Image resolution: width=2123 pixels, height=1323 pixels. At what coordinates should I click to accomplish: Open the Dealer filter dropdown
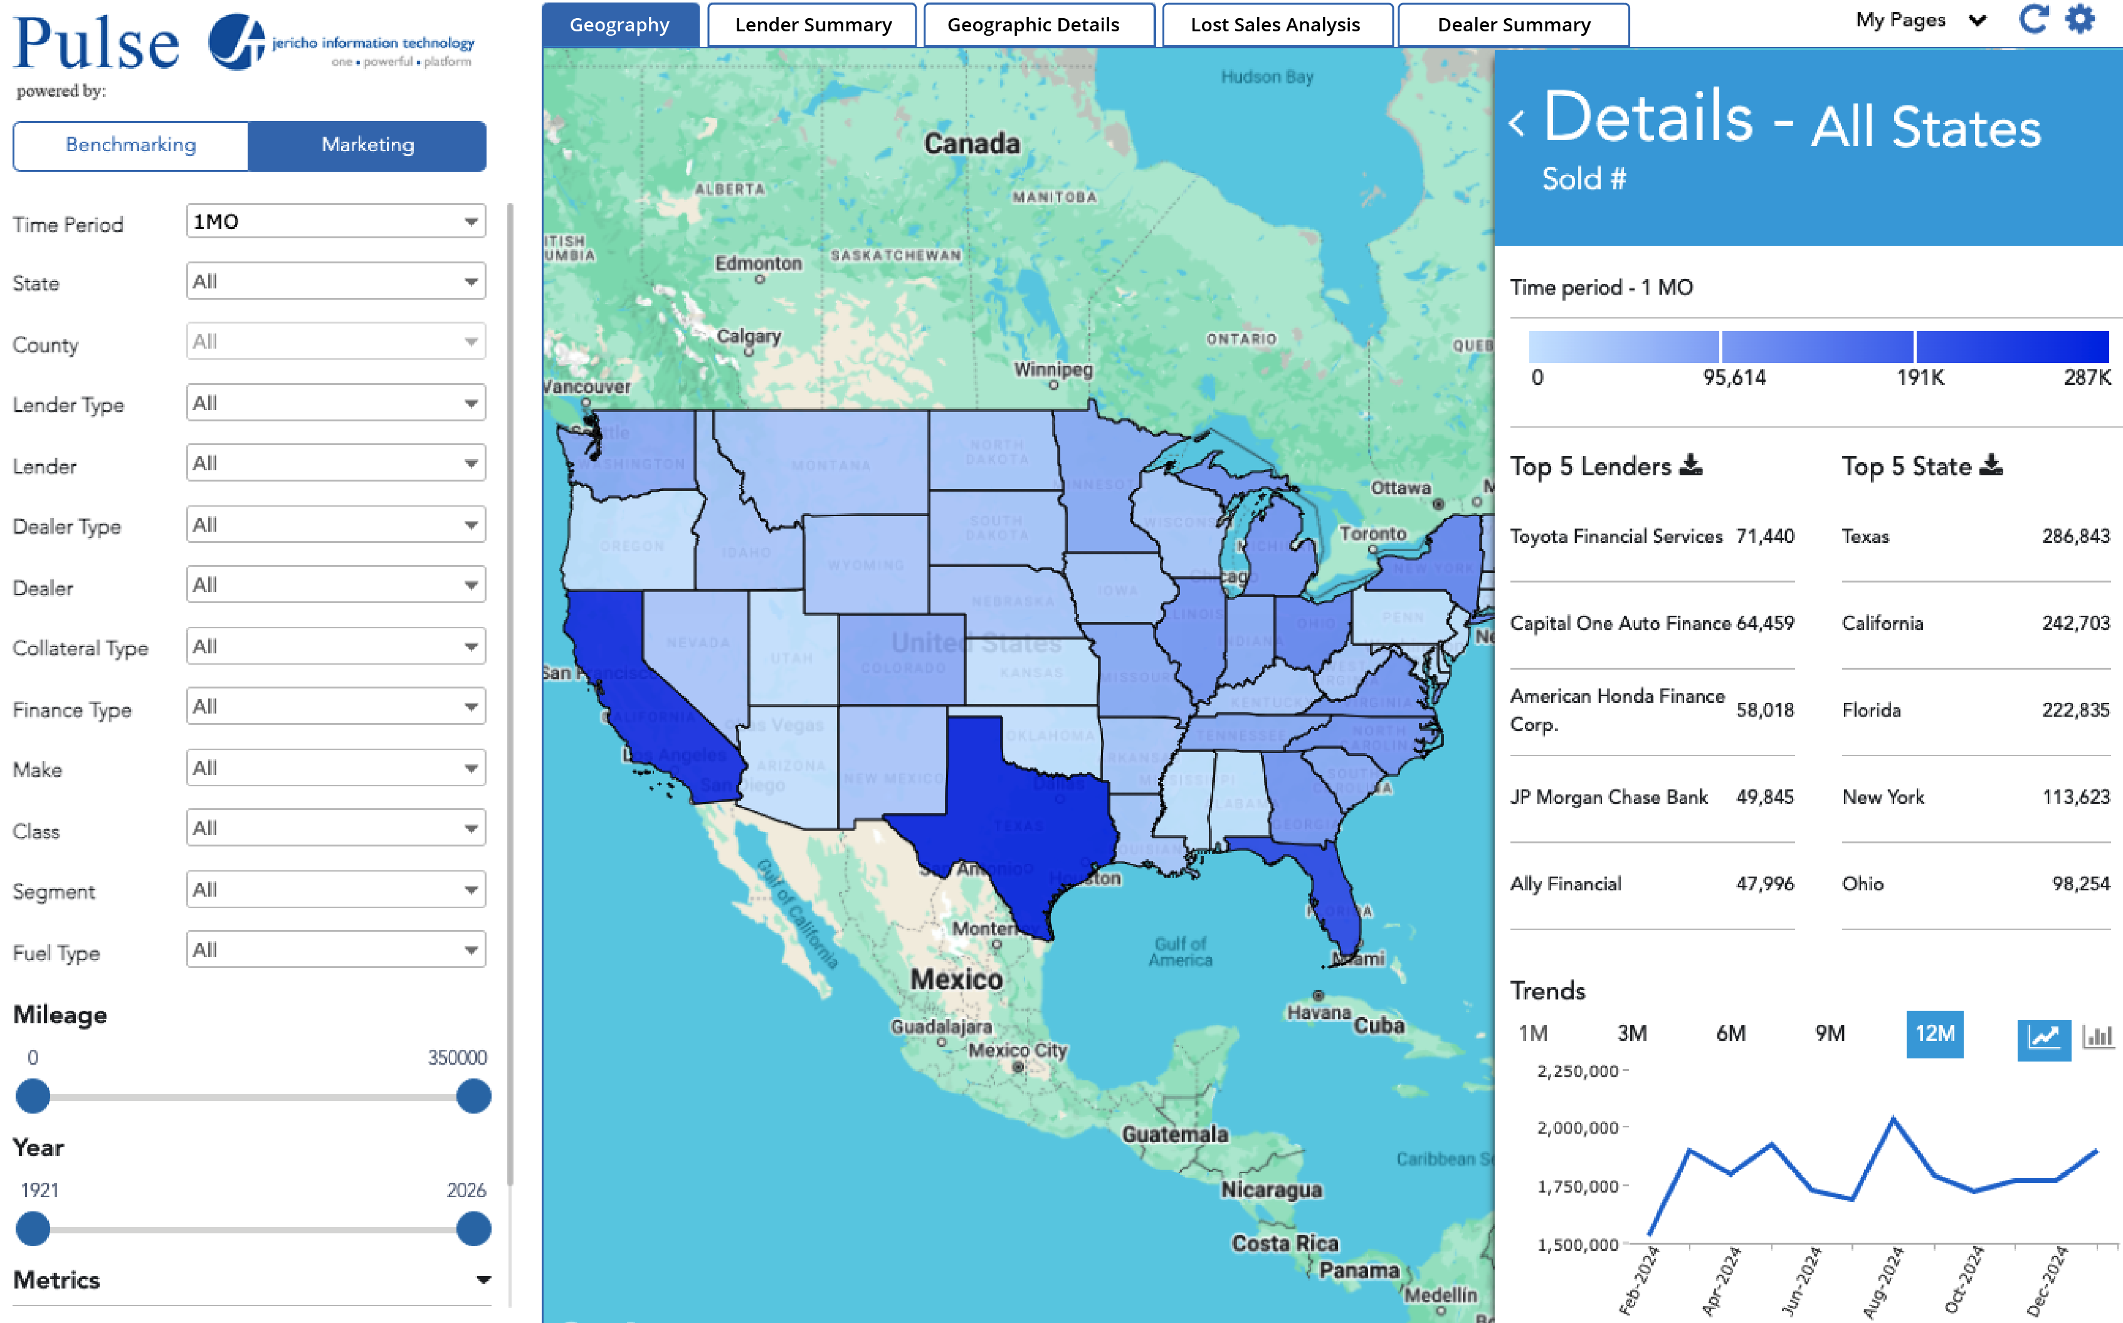[336, 584]
